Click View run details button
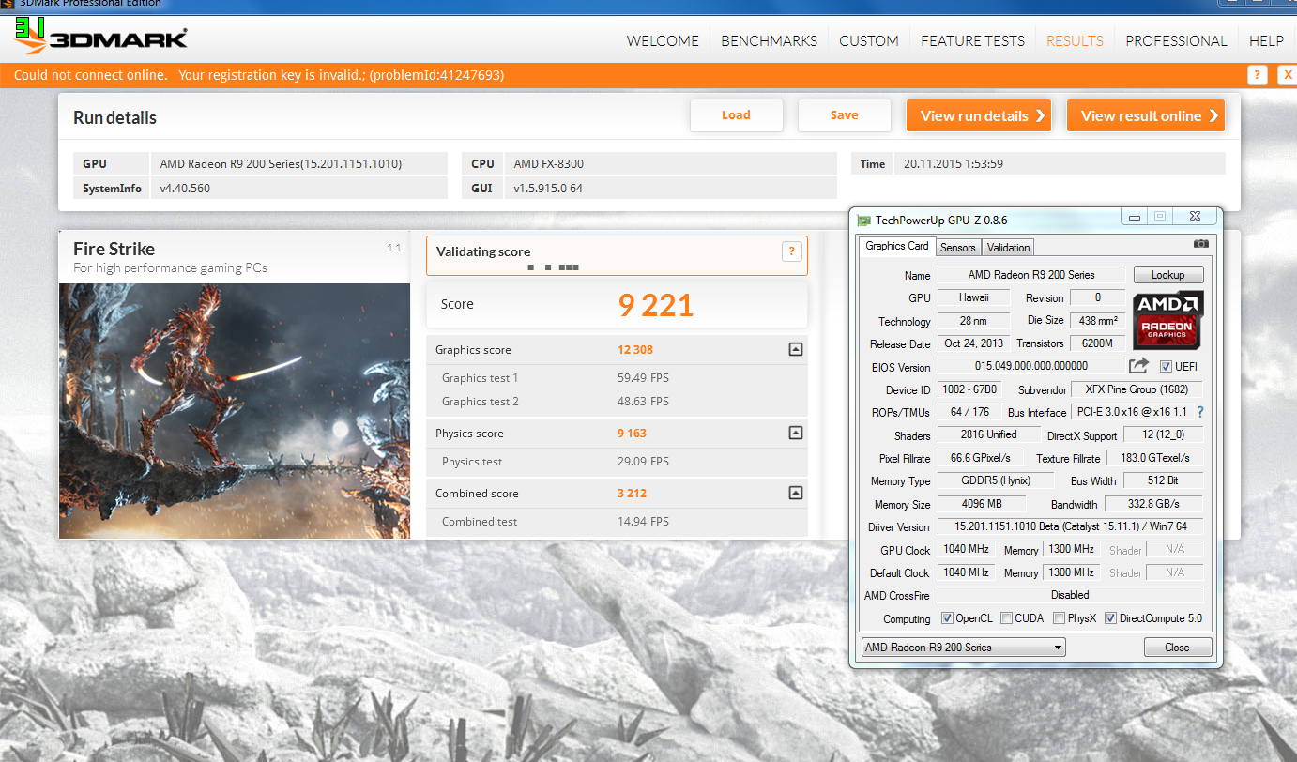Screen dimensions: 1297x762 [x=978, y=115]
